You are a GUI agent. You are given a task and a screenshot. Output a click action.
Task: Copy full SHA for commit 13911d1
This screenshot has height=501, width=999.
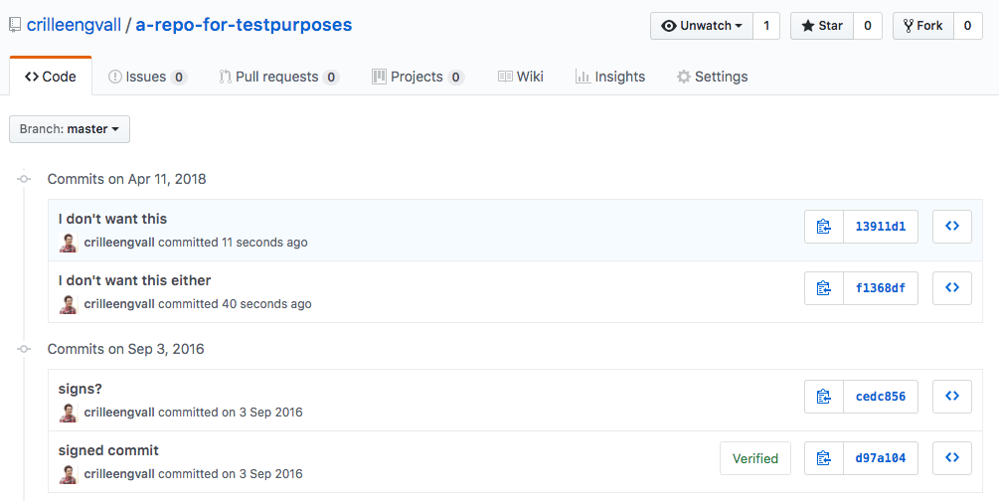coord(824,227)
